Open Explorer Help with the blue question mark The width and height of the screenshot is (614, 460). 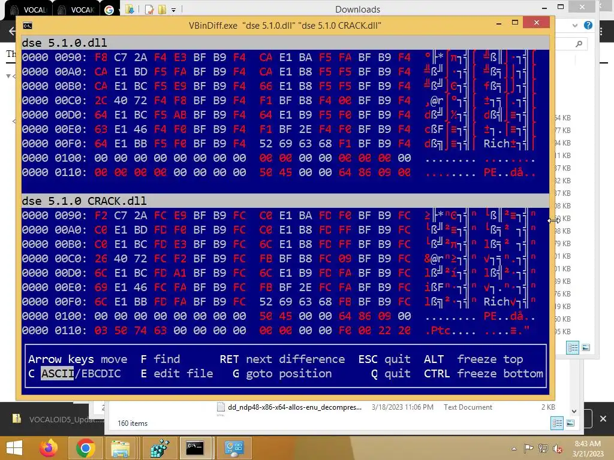588,25
